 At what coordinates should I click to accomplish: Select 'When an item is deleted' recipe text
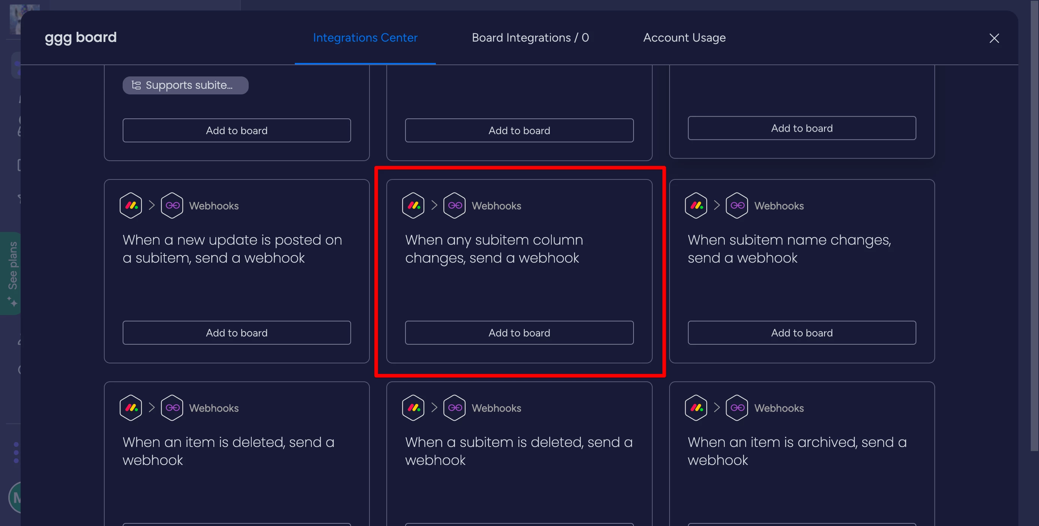pos(229,451)
